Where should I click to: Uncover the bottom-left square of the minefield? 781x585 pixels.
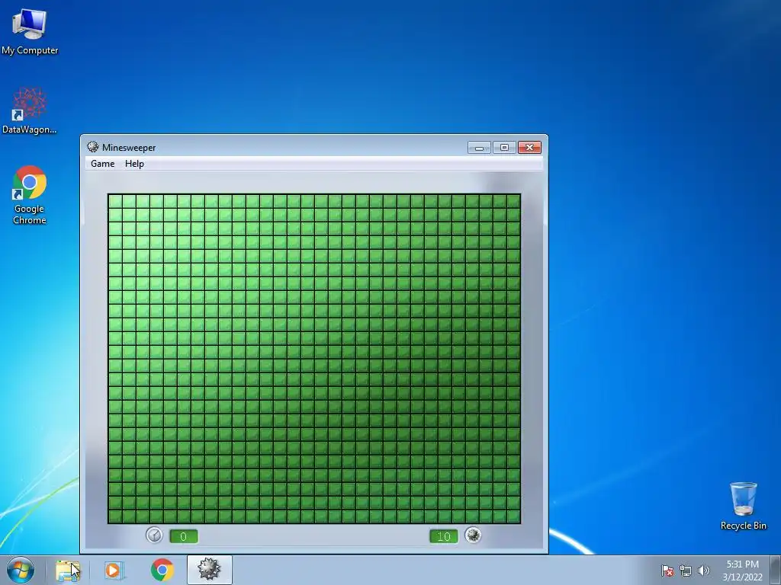click(x=116, y=516)
